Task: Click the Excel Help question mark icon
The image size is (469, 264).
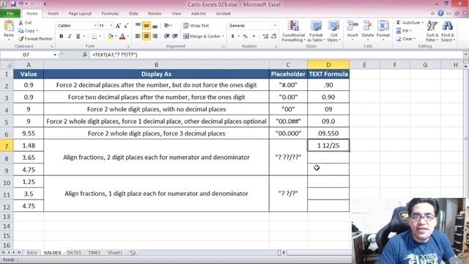Action: pos(440,13)
